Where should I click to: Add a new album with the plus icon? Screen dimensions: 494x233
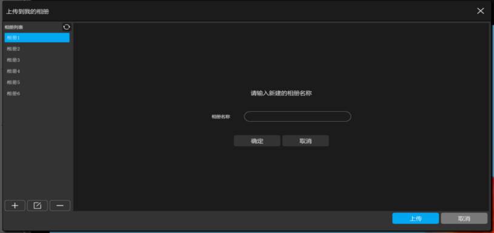pyautogui.click(x=15, y=206)
